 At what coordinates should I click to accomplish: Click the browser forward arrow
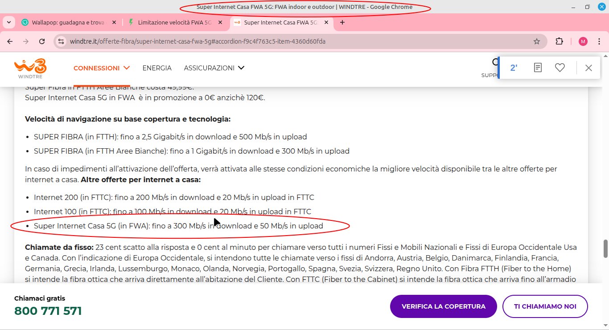tap(26, 41)
